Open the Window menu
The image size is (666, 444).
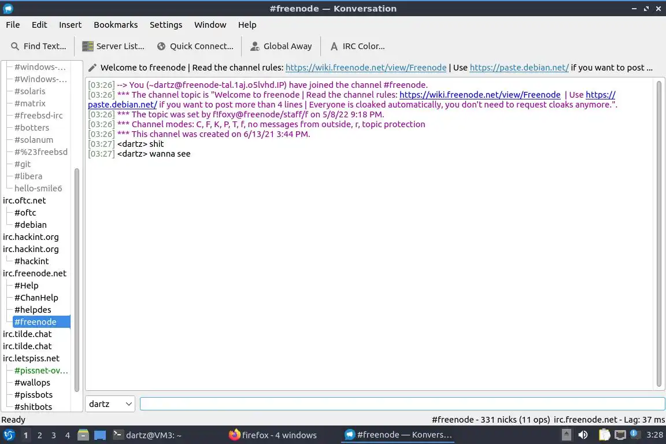(210, 25)
